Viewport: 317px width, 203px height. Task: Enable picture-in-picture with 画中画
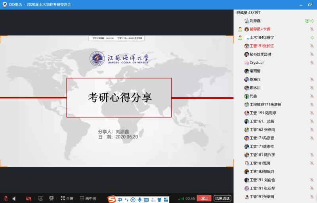[x=88, y=198]
